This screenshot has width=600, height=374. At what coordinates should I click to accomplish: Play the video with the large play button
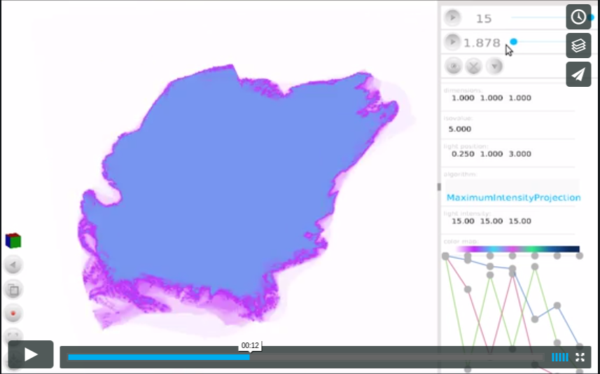pyautogui.click(x=31, y=354)
